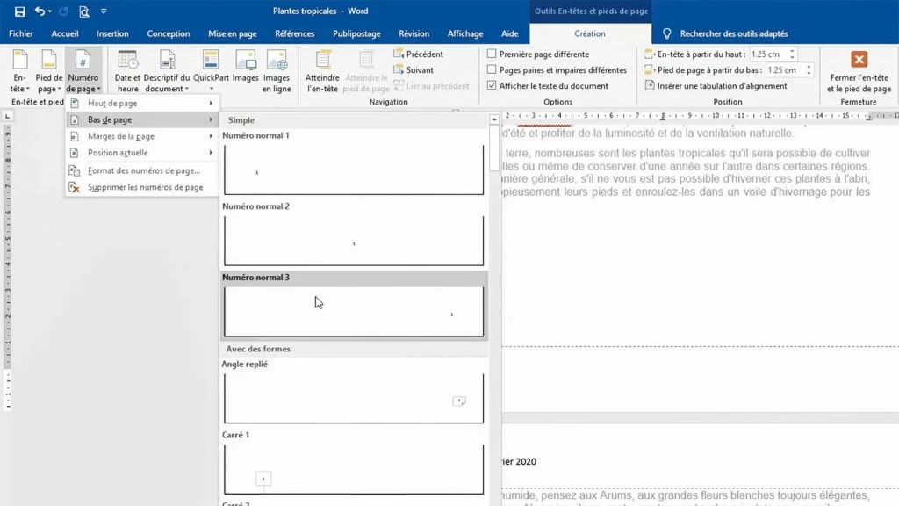Screen dimensions: 899x506
Task: Open Marges de la page submenu
Action: click(x=140, y=136)
